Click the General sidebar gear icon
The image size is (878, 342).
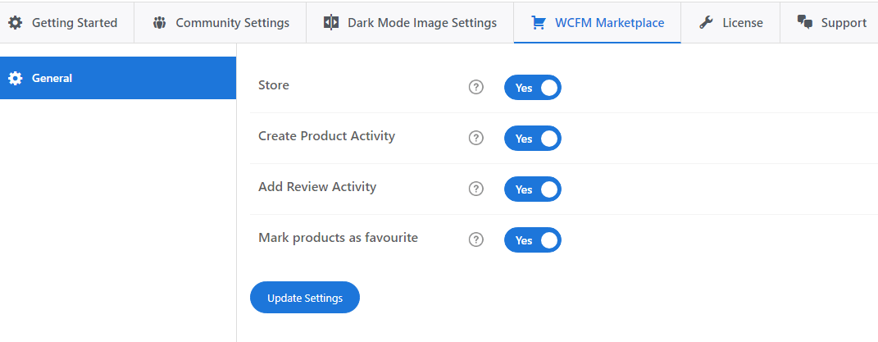tap(15, 78)
